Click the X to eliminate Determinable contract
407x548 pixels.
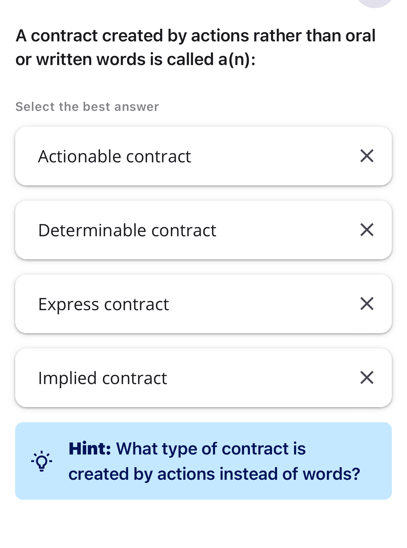tap(367, 230)
